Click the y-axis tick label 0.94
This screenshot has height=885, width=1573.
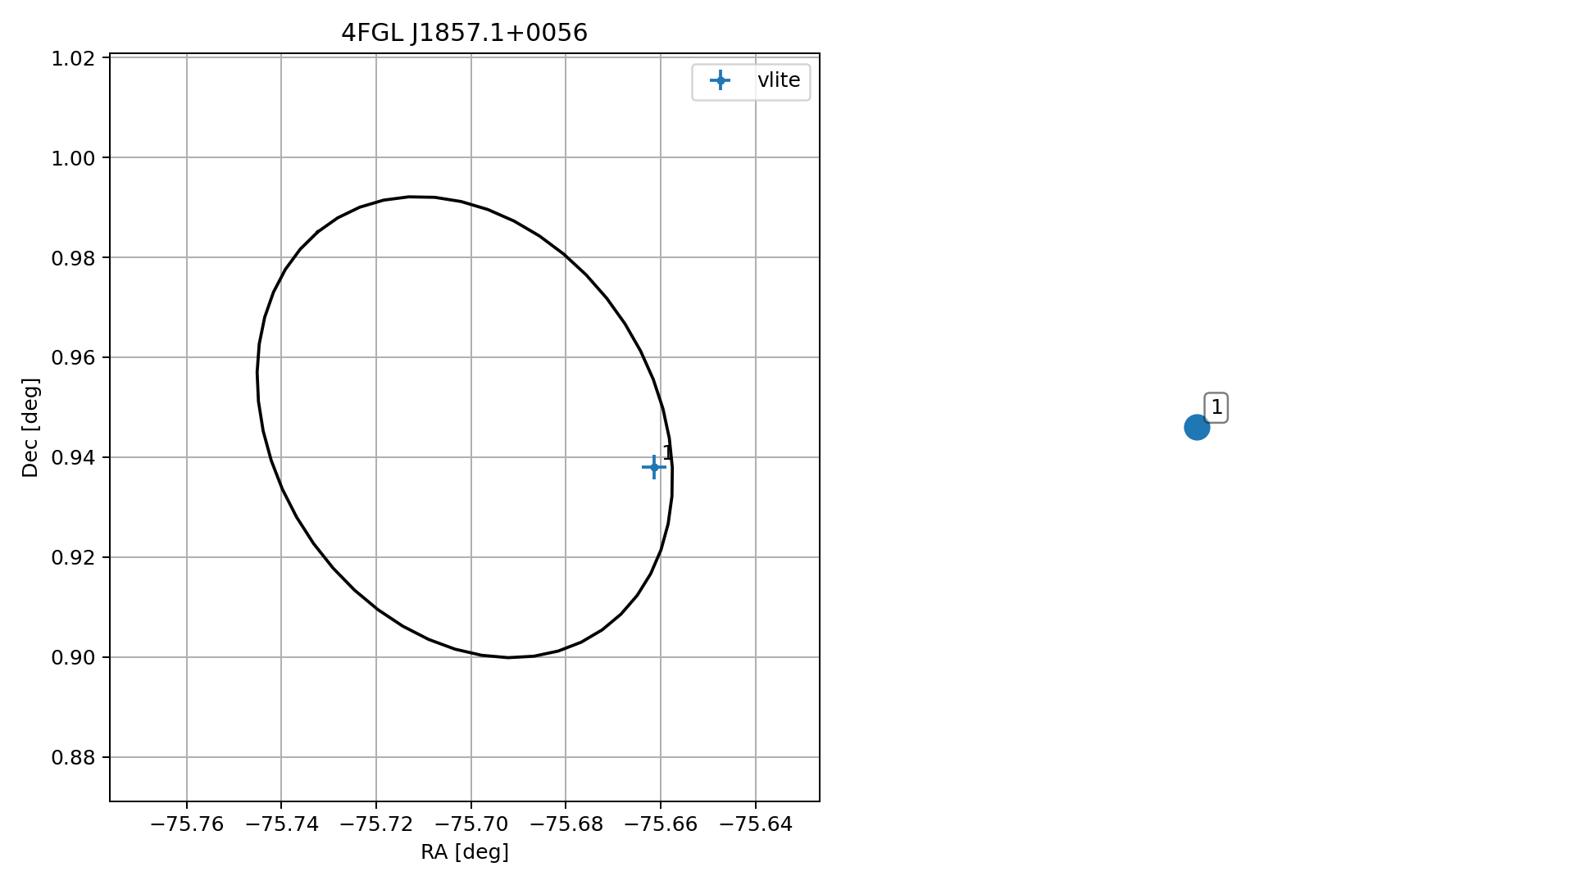tap(75, 458)
